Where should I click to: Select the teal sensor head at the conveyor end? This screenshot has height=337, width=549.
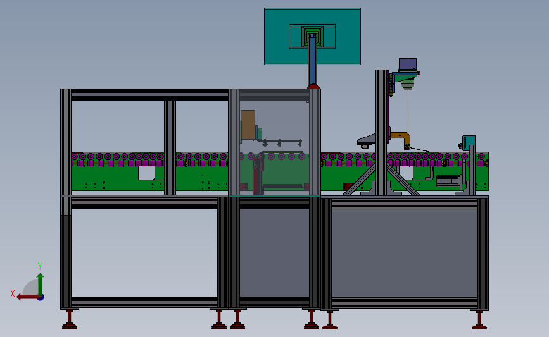tap(469, 143)
